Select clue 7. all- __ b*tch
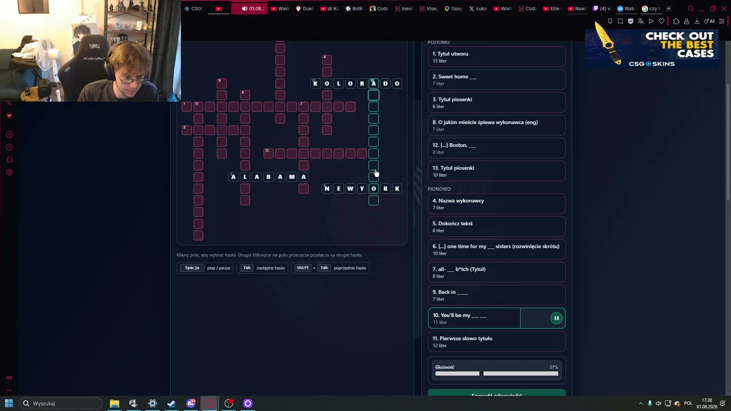731x411 pixels. pyautogui.click(x=496, y=272)
